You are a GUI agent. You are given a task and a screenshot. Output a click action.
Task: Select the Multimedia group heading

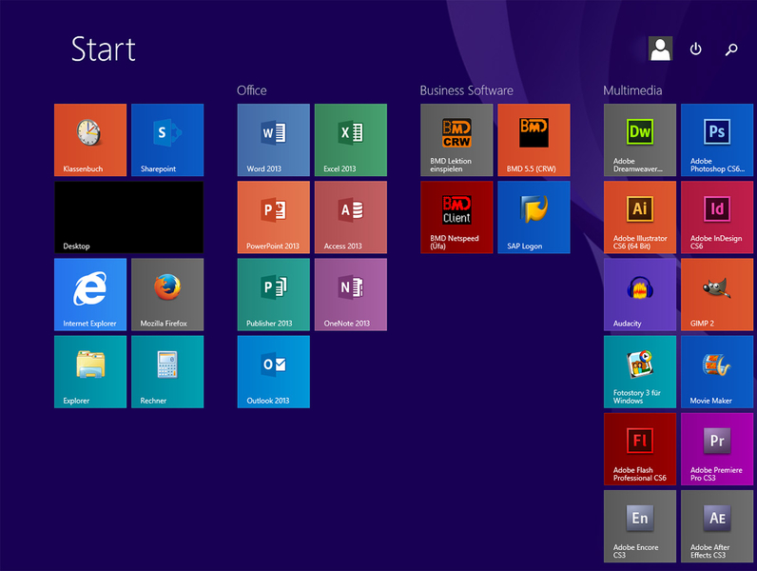tap(632, 90)
